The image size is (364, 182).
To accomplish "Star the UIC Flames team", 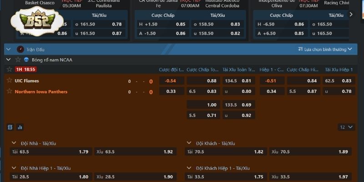I will (9, 81).
